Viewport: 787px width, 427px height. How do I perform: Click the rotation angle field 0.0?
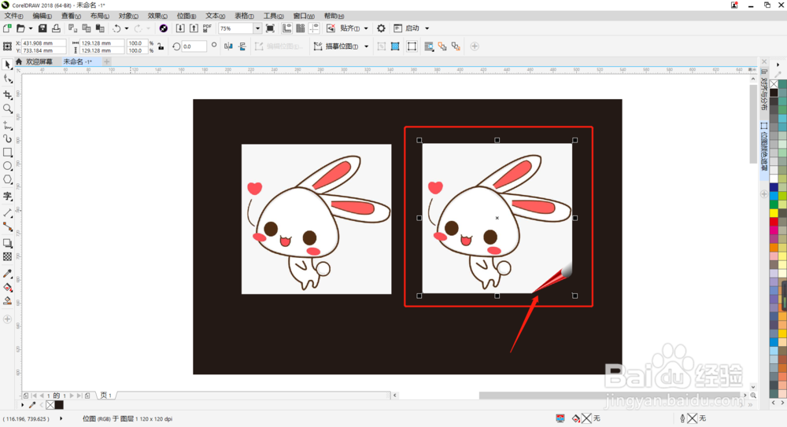[194, 46]
